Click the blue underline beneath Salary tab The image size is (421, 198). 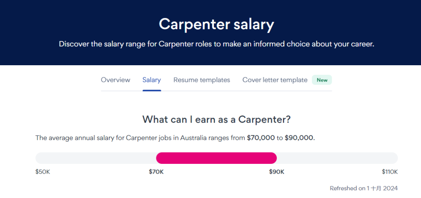(152, 90)
